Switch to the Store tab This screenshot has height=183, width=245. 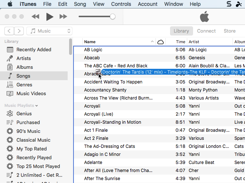(x=230, y=31)
